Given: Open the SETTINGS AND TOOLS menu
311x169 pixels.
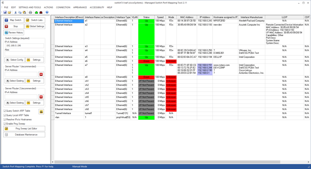Looking at the screenshot, I should point(30,7).
